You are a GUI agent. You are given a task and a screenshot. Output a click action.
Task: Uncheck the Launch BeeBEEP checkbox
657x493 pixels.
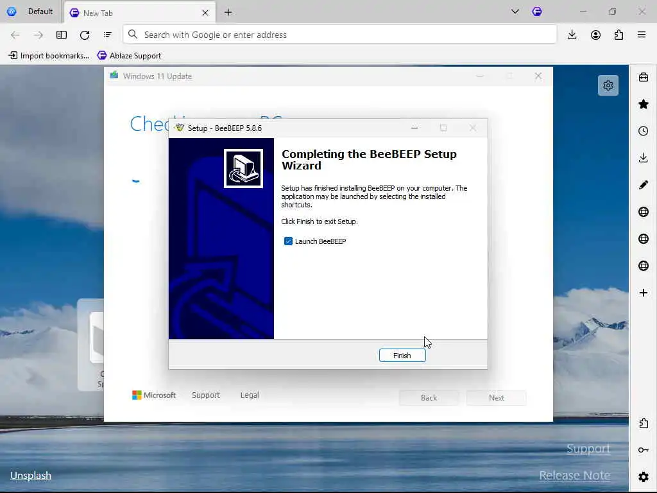[288, 241]
